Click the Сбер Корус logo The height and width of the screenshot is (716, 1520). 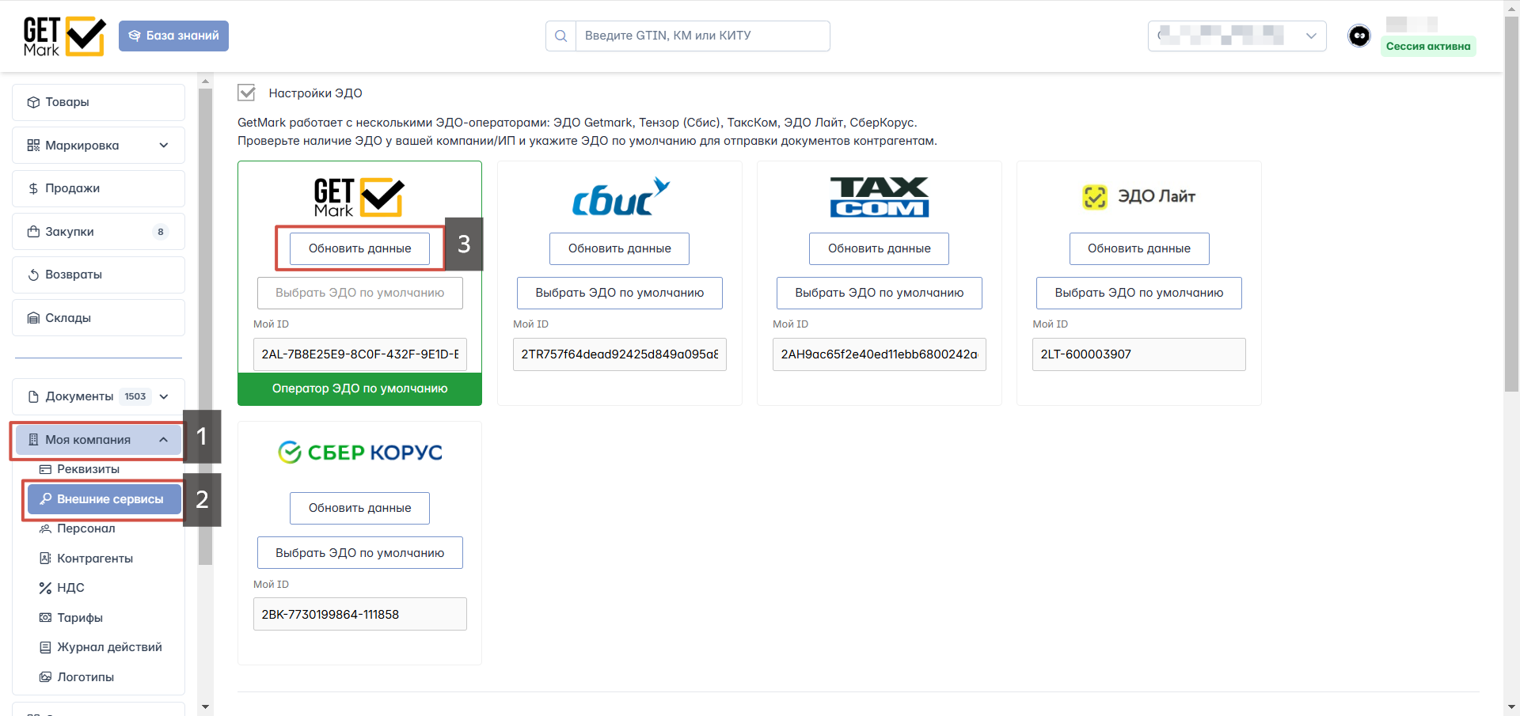click(x=360, y=453)
